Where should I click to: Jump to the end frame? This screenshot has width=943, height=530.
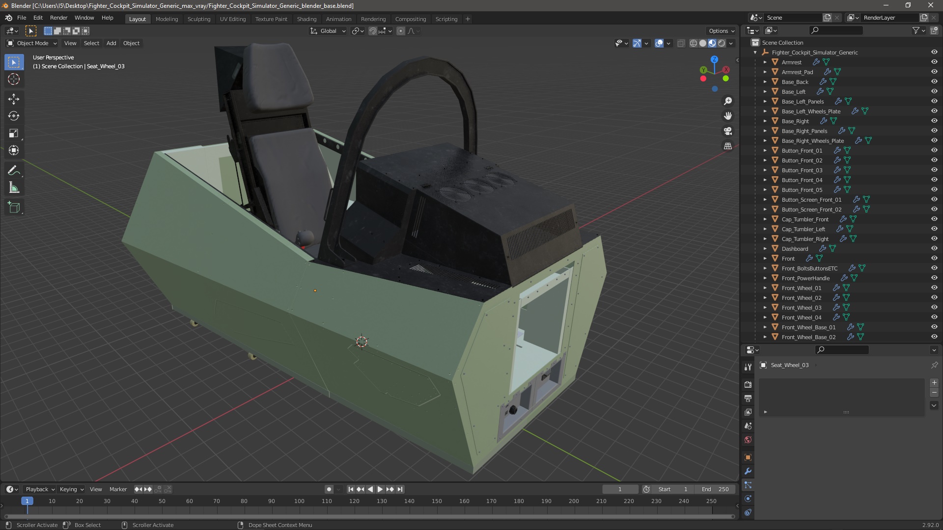(x=400, y=489)
